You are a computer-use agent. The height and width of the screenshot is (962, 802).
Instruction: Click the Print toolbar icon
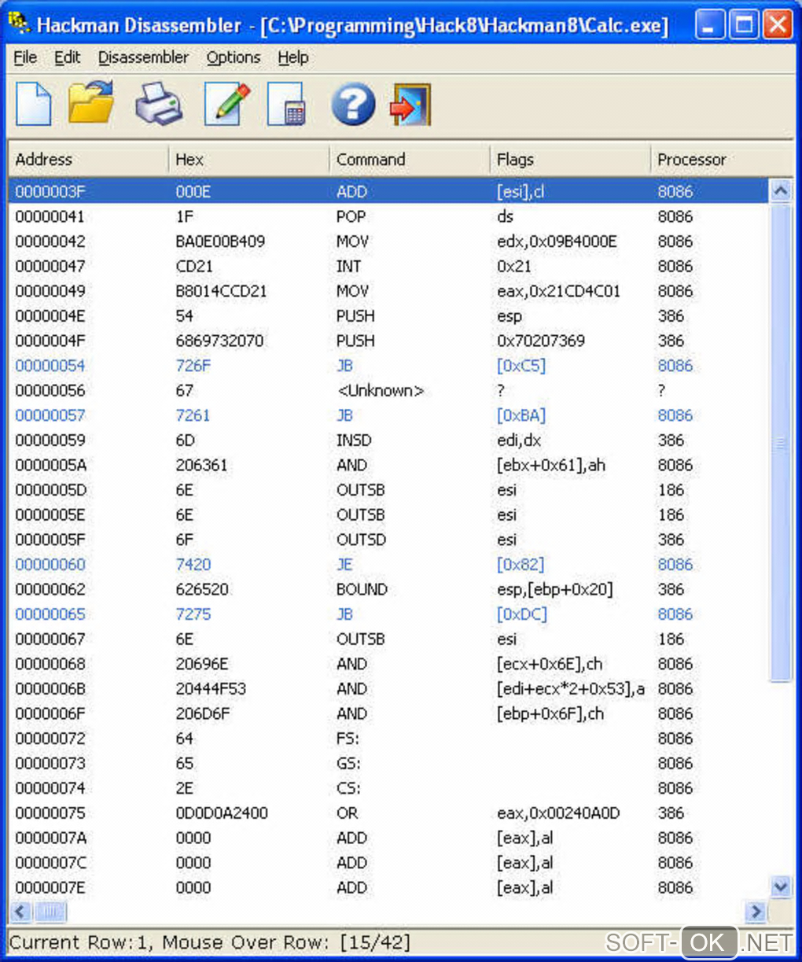pyautogui.click(x=158, y=105)
